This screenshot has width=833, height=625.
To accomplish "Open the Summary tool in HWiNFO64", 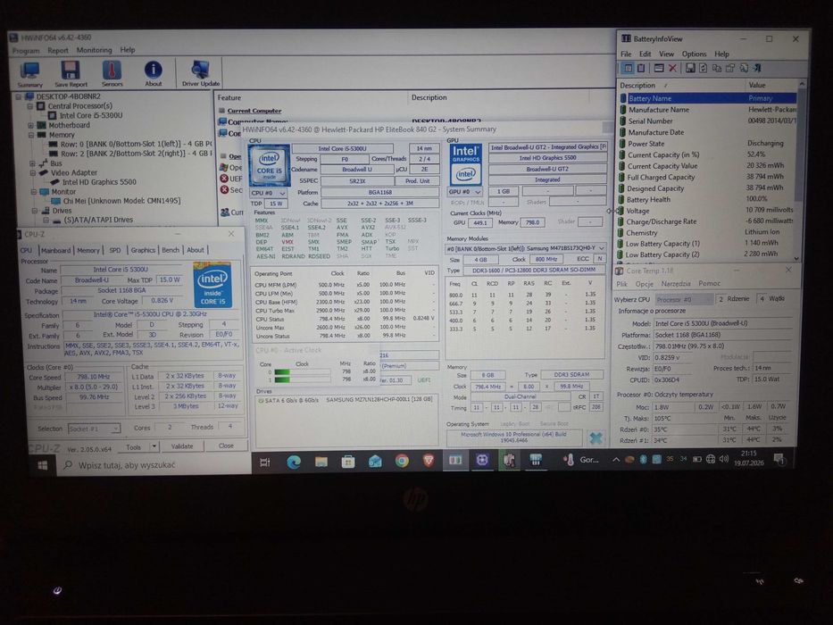I will 29,74.
